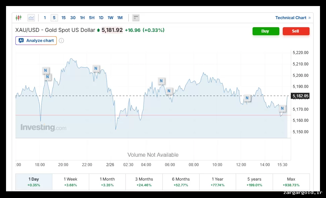
Task: Switch to the 1H interval
Action: [x=82, y=18]
